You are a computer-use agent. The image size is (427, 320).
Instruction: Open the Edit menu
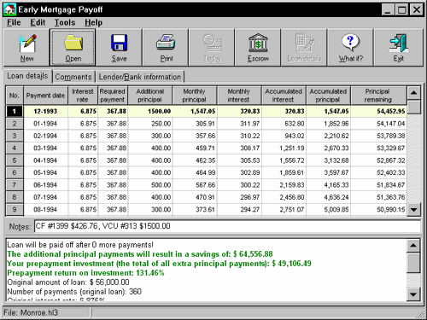point(38,22)
